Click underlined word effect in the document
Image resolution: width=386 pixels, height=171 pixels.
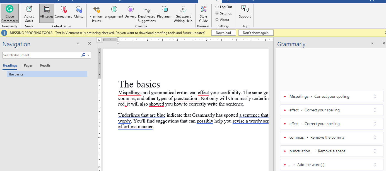(x=203, y=93)
